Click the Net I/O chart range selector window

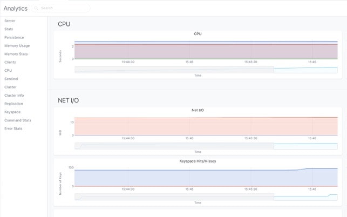305,146
